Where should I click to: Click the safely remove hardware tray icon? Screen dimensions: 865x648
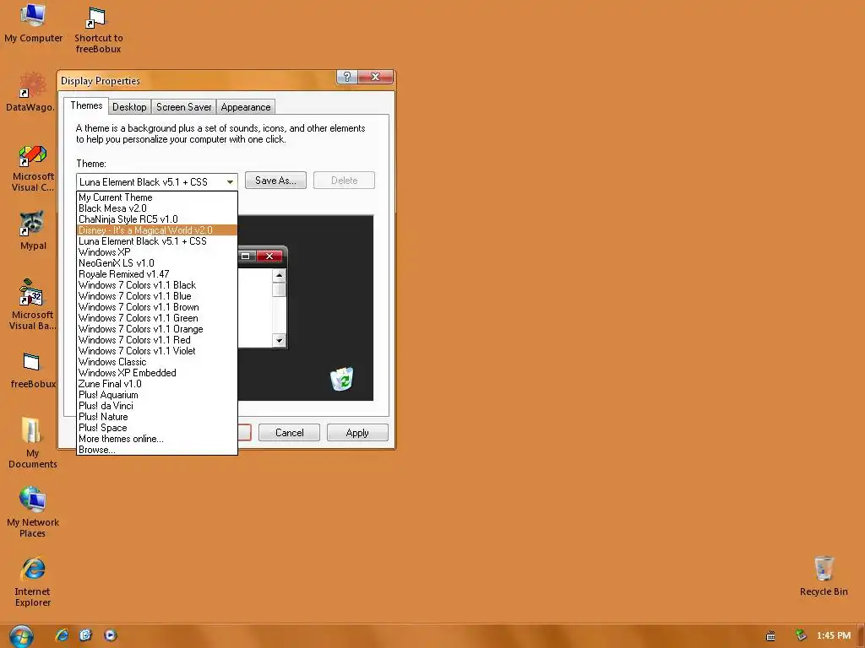[801, 635]
